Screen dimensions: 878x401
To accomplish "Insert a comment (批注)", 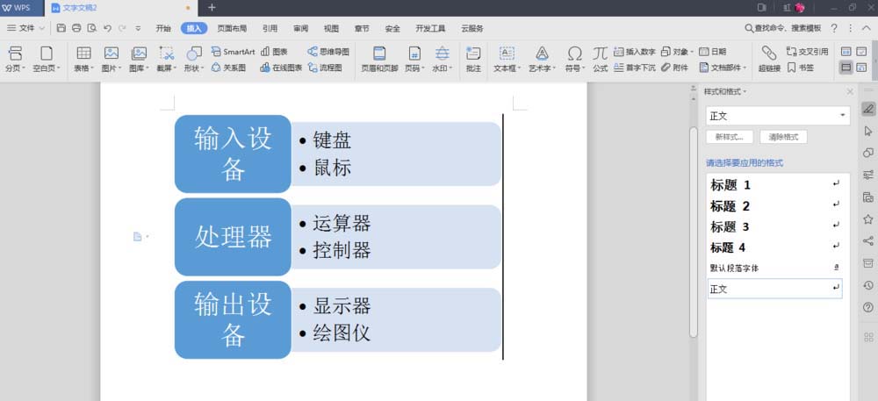I will 473,60.
